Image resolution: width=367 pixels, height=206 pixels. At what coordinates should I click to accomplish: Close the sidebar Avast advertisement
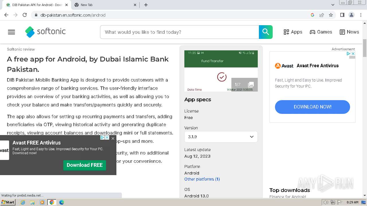tap(353, 54)
